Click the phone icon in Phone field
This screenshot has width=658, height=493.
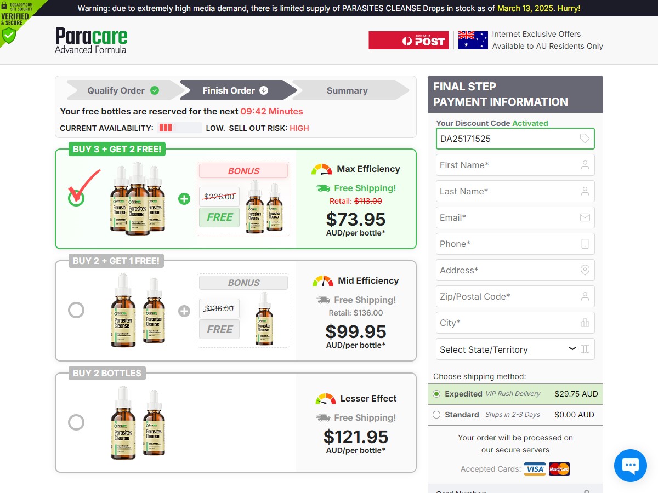(585, 244)
